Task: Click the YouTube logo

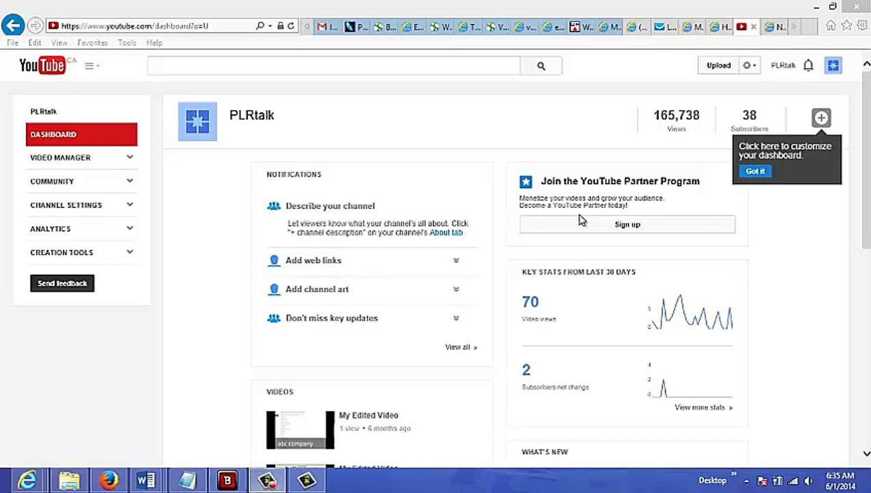Action: point(42,65)
